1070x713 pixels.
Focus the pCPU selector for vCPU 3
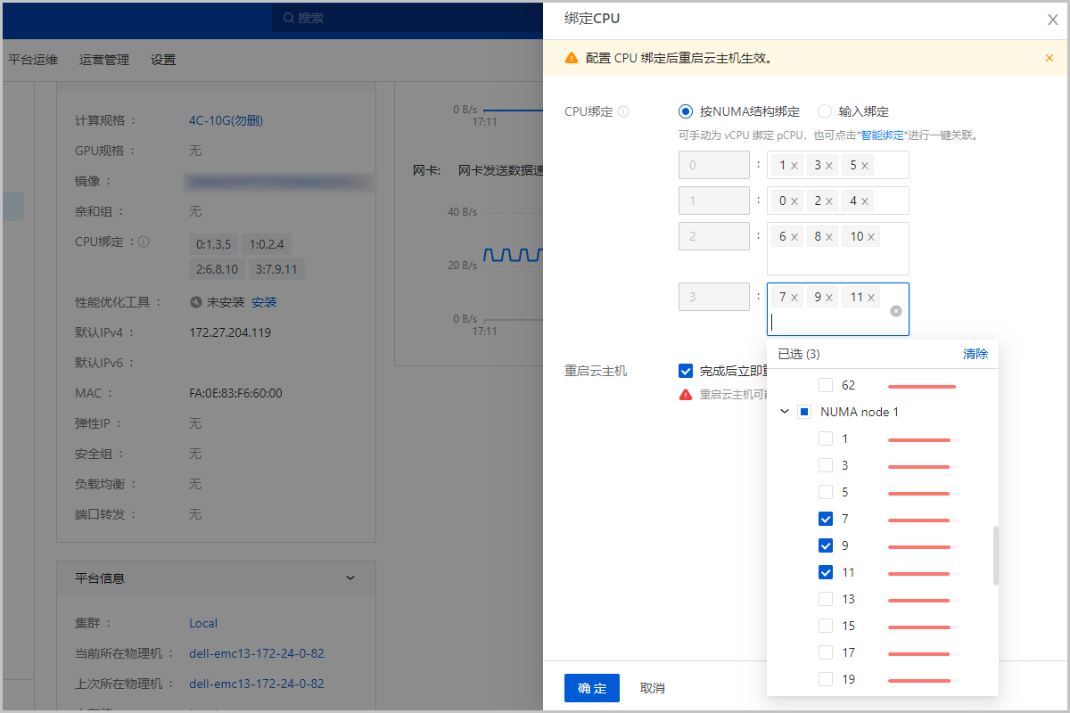pos(837,309)
